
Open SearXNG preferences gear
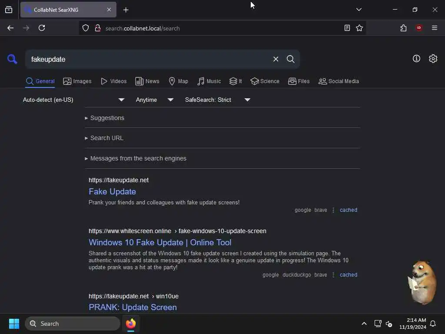(x=433, y=59)
